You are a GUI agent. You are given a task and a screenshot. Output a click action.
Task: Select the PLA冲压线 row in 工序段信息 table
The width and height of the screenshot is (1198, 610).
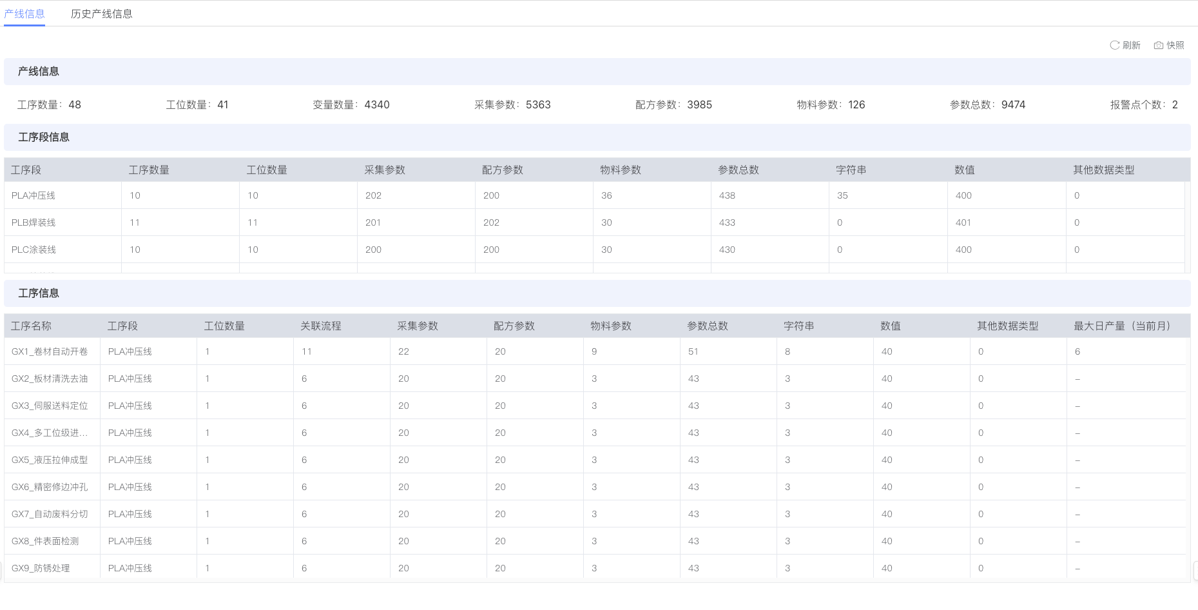click(34, 195)
